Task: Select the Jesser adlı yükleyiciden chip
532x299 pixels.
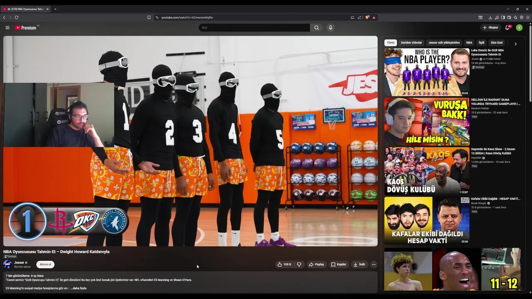Action: tap(444, 42)
